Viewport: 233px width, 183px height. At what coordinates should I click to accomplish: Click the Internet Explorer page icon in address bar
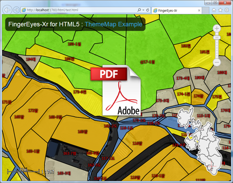24,10
